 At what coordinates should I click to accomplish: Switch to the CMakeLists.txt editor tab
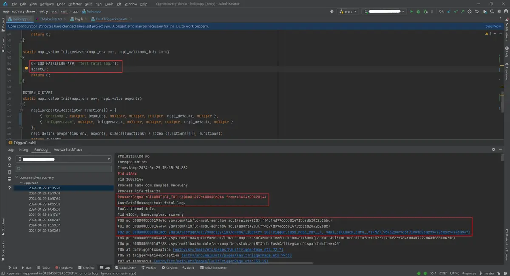coord(51,19)
